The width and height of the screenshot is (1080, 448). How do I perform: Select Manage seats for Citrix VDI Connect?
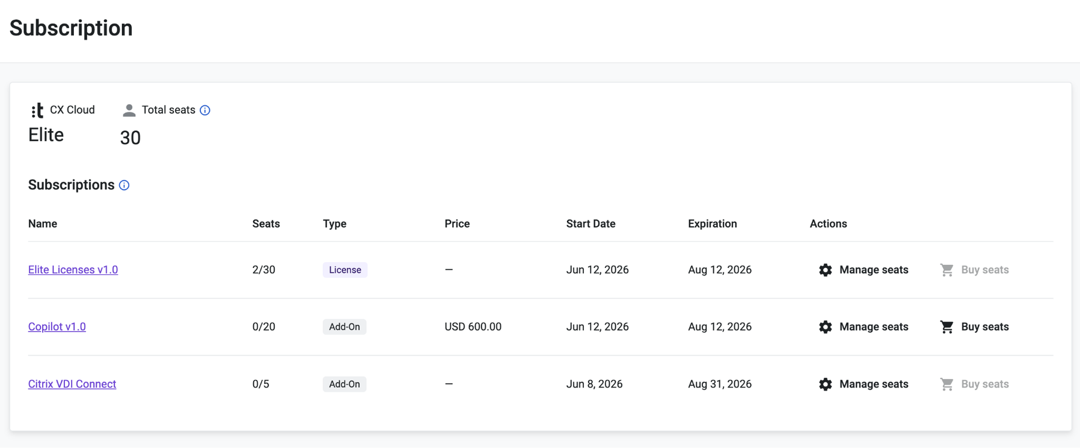pos(863,384)
